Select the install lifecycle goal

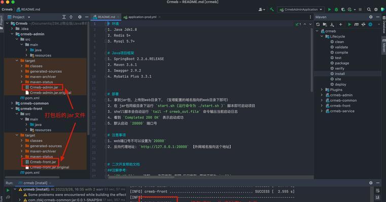point(340,74)
